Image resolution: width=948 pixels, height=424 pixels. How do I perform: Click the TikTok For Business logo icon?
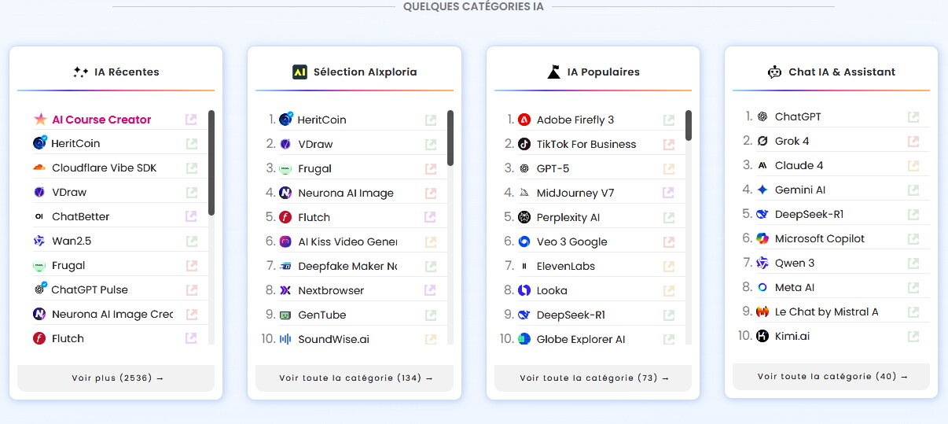coord(524,145)
